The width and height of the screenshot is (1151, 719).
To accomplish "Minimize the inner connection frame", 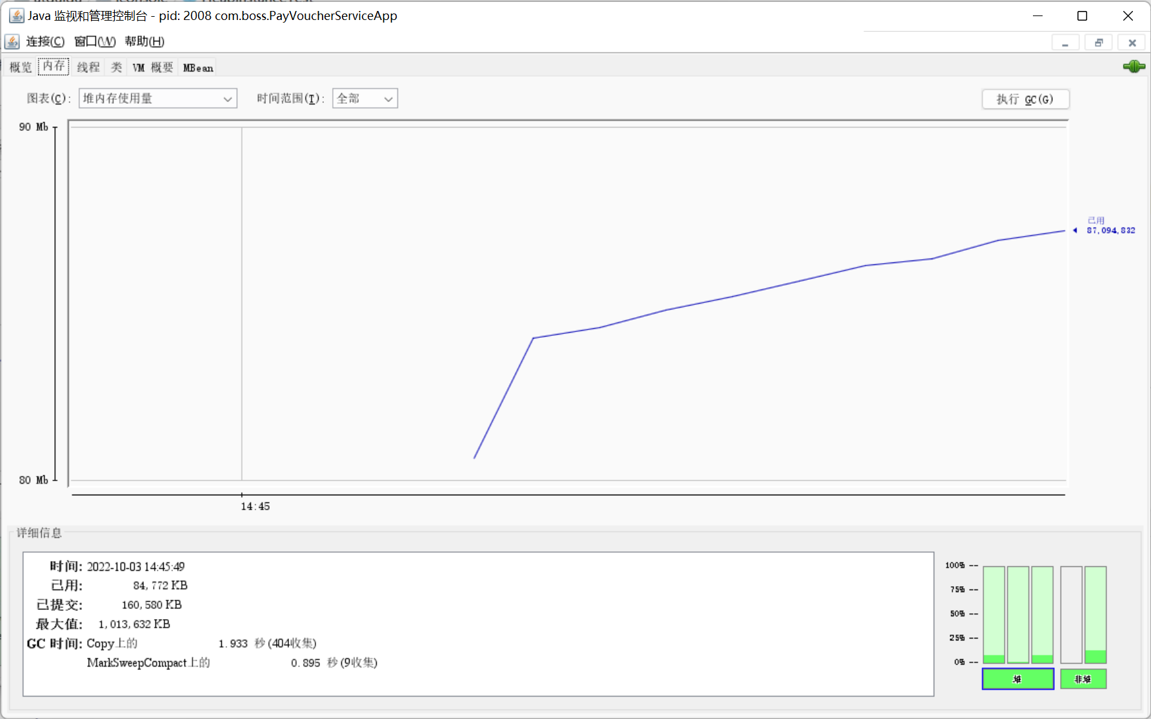I will coord(1065,43).
